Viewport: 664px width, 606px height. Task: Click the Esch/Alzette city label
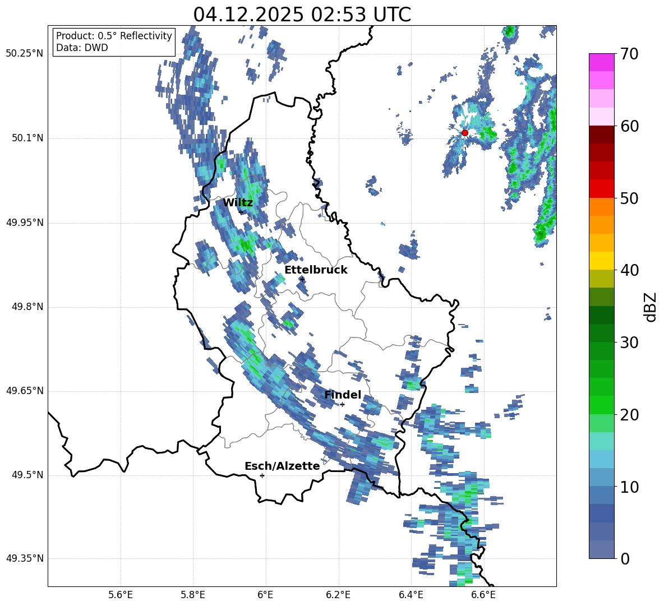tap(282, 466)
